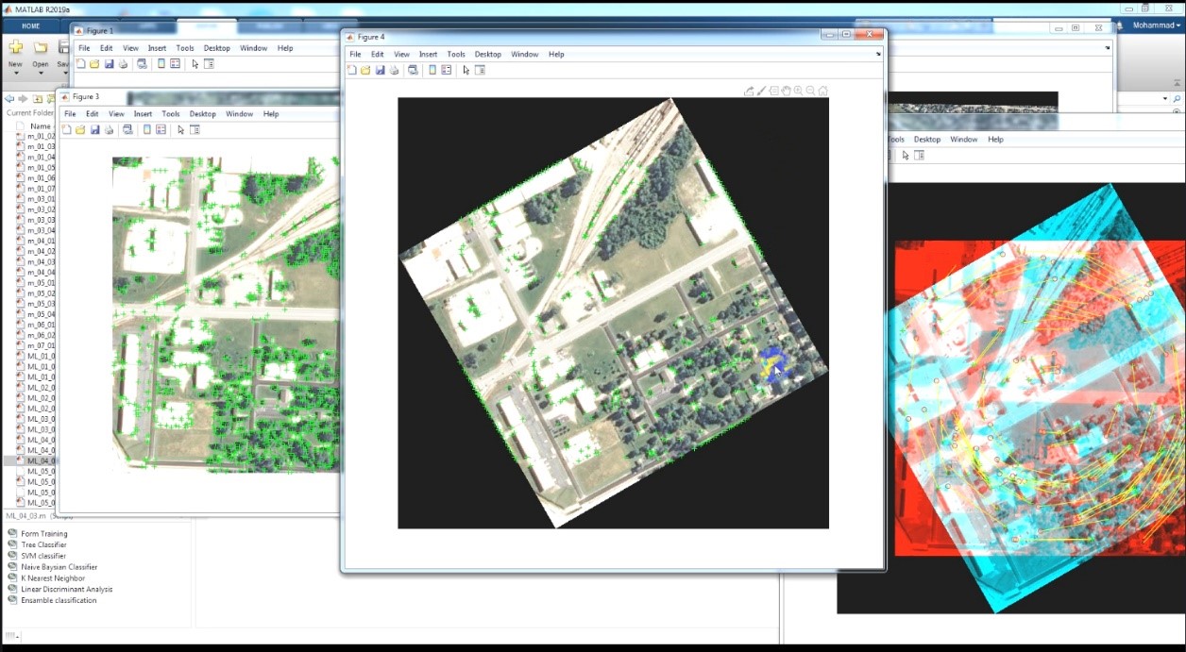
Task: Print Figure 4 with the printer icon
Action: (x=394, y=70)
